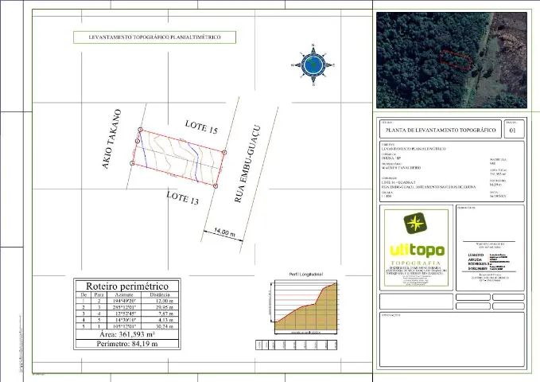This screenshot has width=540, height=382.
Task: Open the satellite aerial photo thumbnail
Action: (452, 60)
